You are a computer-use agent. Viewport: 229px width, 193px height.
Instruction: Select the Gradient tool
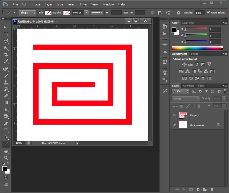(6, 103)
